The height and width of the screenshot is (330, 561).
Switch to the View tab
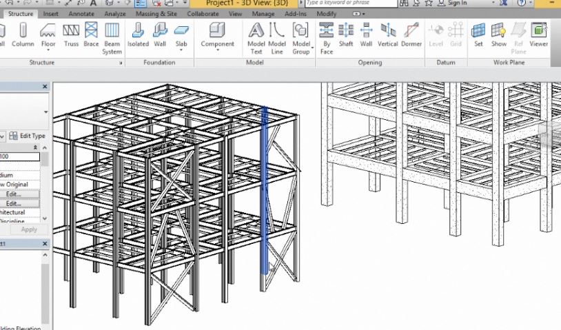pyautogui.click(x=235, y=14)
